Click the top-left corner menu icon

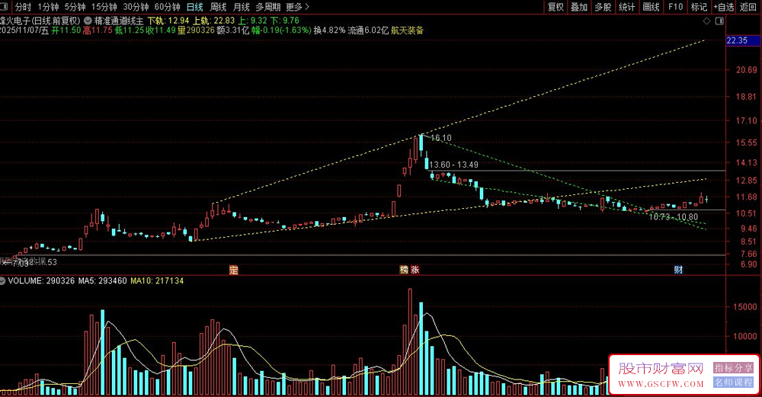(x=4, y=7)
